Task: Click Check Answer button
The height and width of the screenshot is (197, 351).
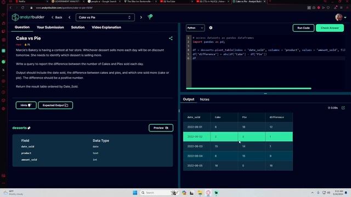Action: tap(330, 28)
